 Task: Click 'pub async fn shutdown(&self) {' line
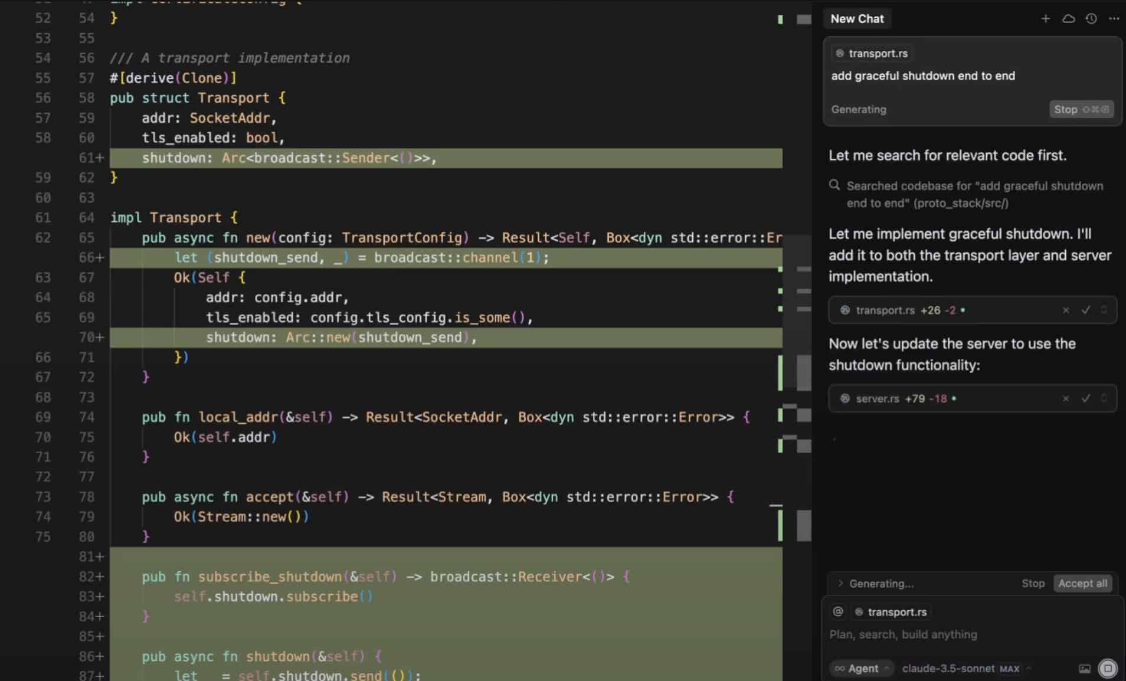pos(262,657)
